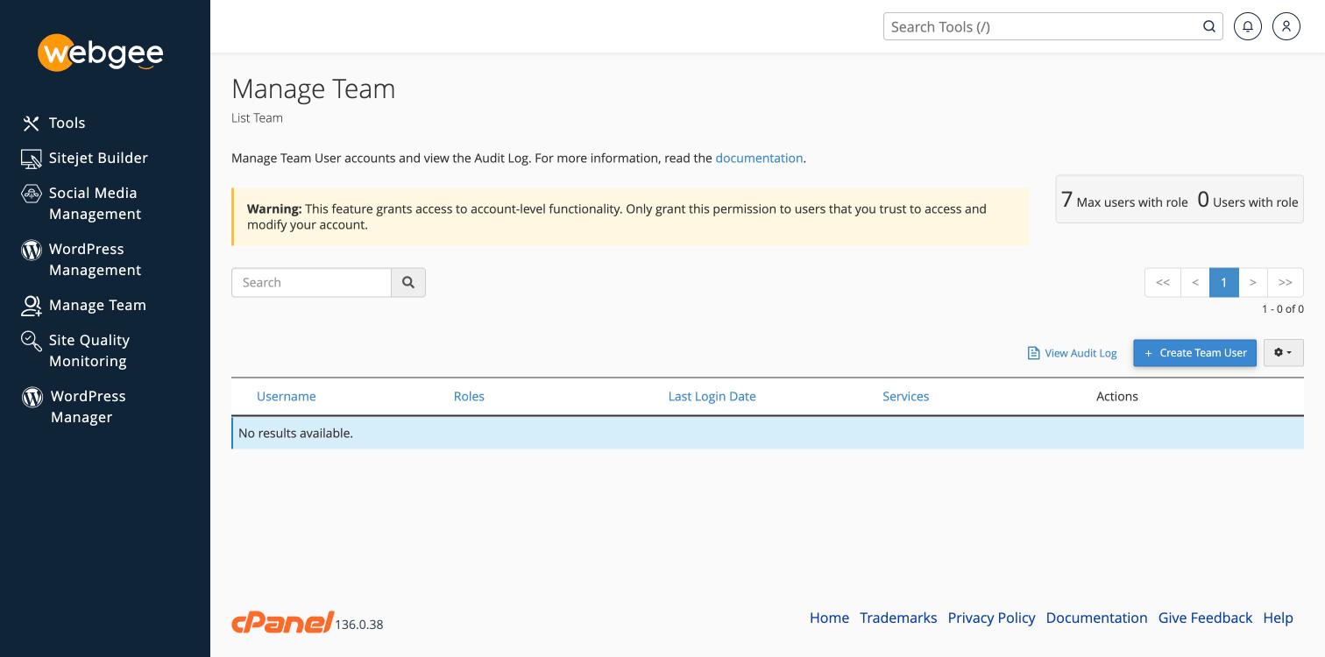1325x657 pixels.
Task: Go to previous page of results
Action: tap(1195, 282)
